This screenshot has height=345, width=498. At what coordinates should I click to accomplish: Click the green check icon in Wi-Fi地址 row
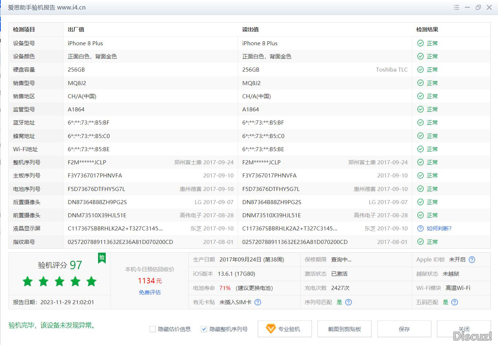420,149
